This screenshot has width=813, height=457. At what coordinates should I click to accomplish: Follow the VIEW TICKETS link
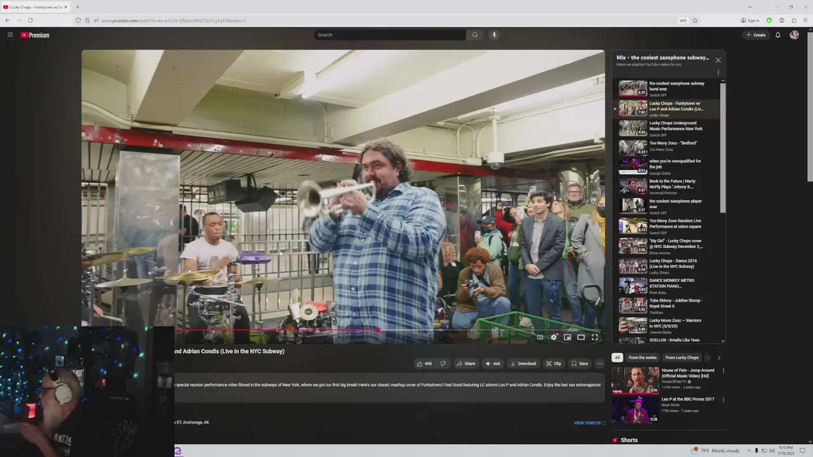click(589, 423)
